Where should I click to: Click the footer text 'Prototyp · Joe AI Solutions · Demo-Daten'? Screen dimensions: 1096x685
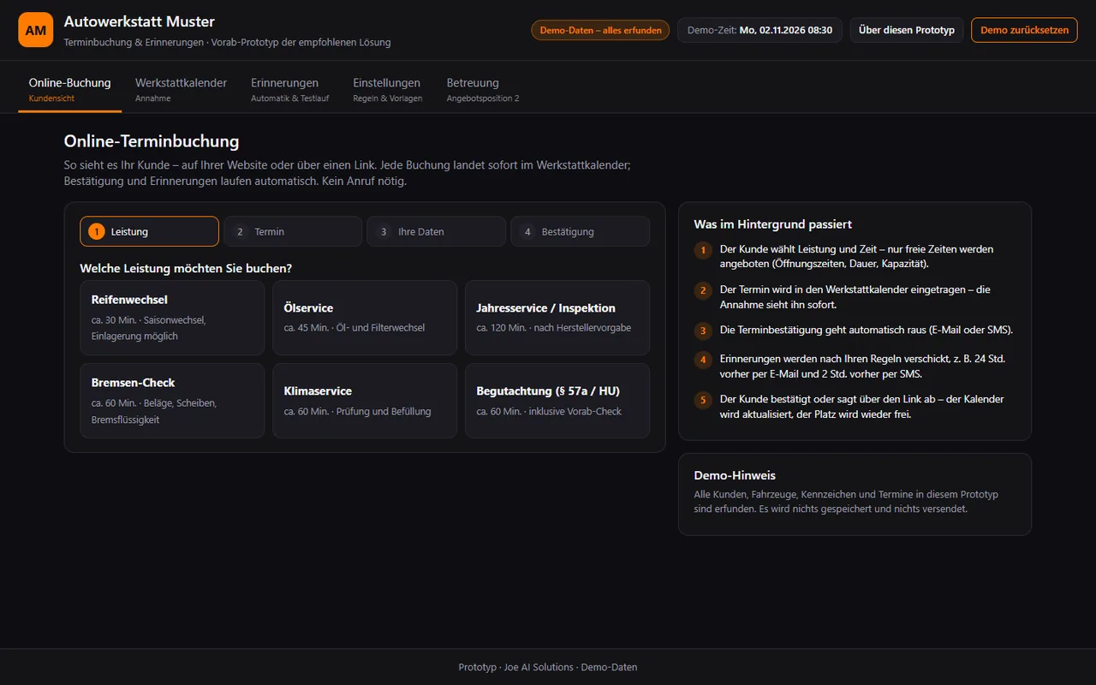point(548,667)
